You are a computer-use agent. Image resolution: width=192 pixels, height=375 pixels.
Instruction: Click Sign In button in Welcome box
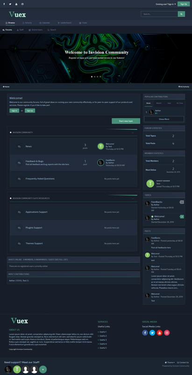click(14, 111)
